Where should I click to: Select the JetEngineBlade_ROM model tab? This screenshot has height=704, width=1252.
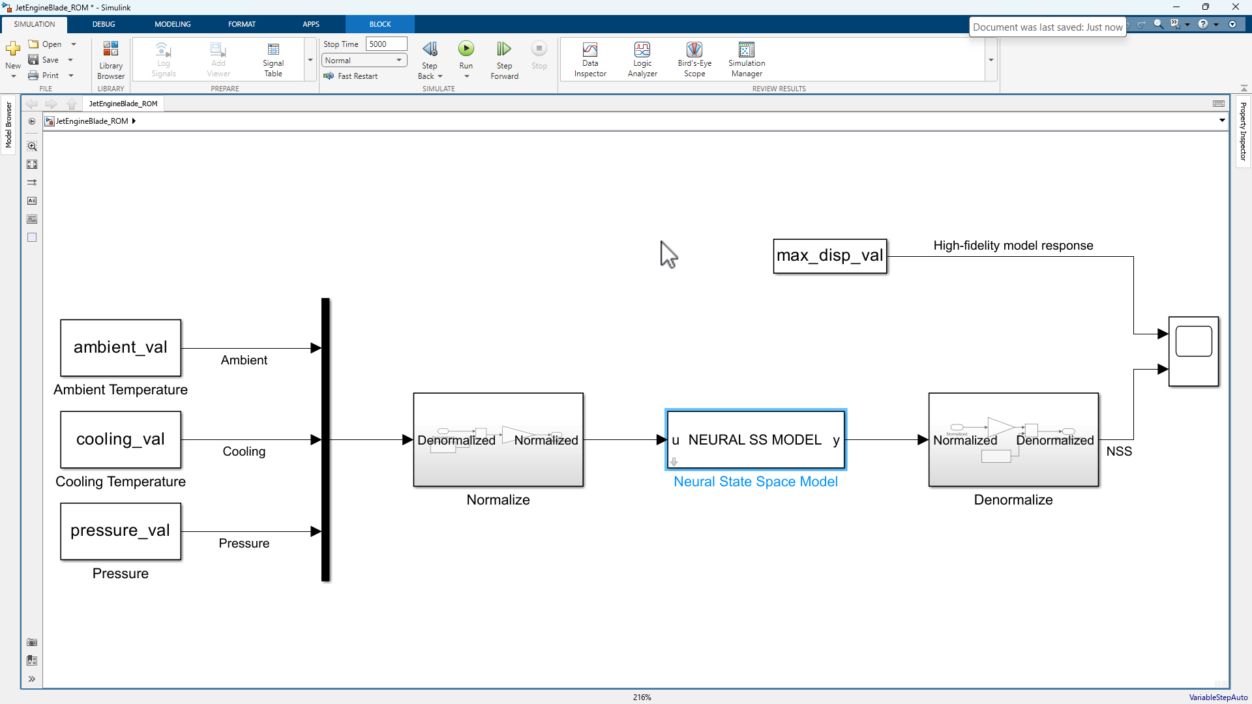tap(123, 104)
